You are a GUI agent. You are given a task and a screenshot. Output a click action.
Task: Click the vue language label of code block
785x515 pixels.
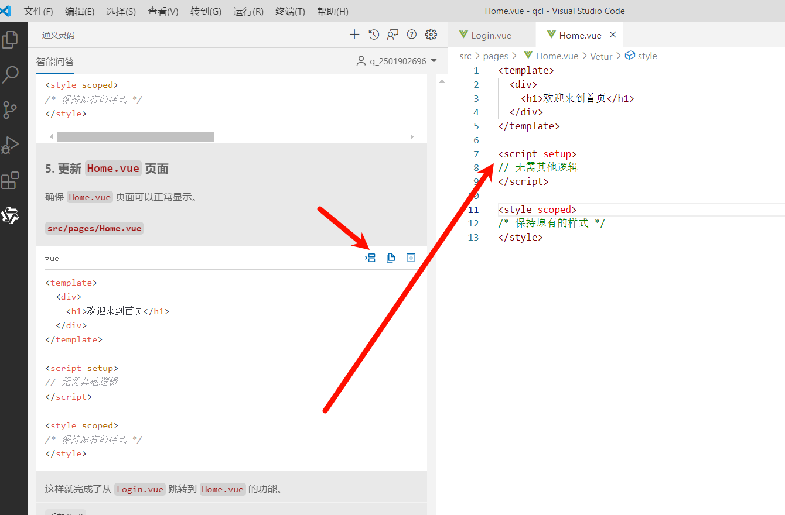pyautogui.click(x=52, y=258)
